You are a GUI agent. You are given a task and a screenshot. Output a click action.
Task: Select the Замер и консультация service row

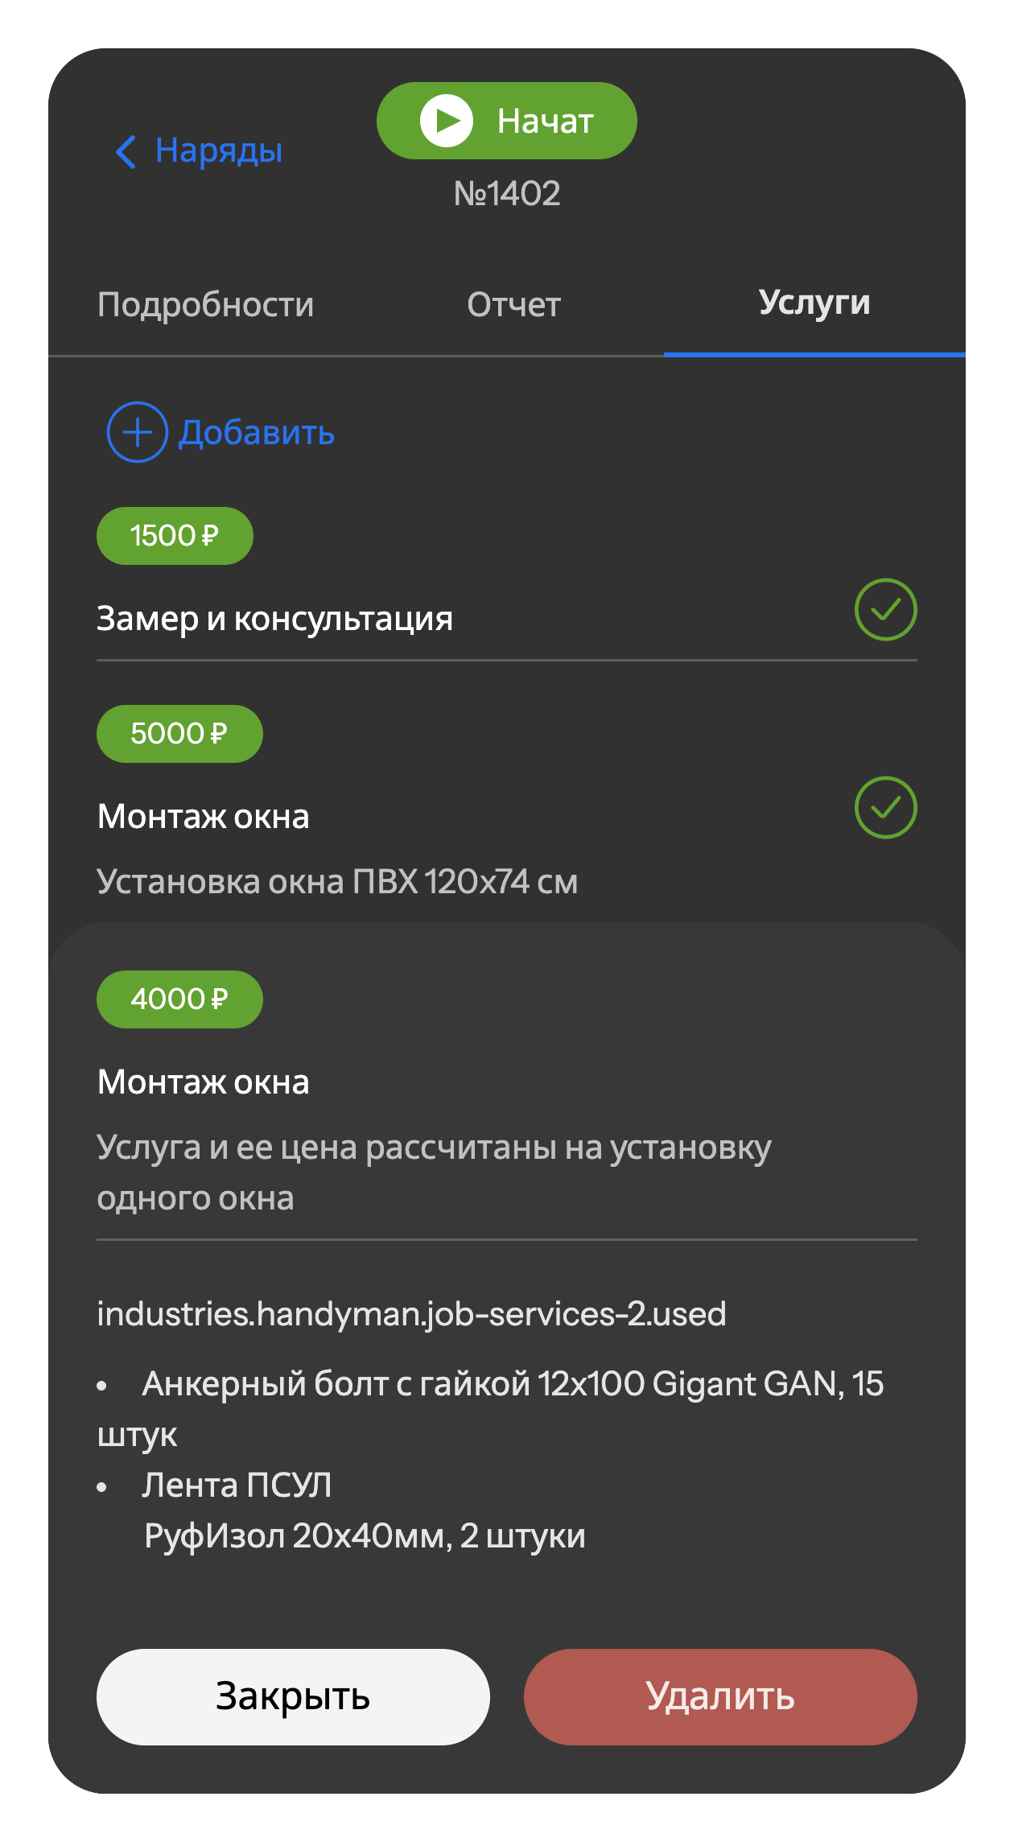pyautogui.click(x=507, y=618)
